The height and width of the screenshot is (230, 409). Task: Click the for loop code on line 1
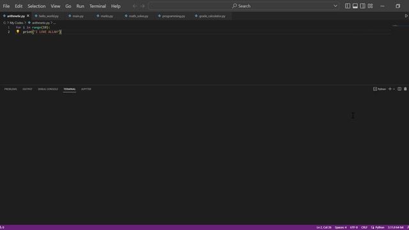pos(33,27)
